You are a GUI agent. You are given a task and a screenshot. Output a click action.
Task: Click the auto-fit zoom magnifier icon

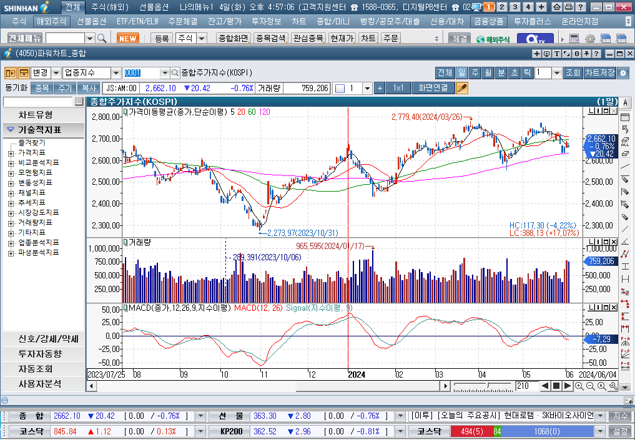(x=602, y=386)
